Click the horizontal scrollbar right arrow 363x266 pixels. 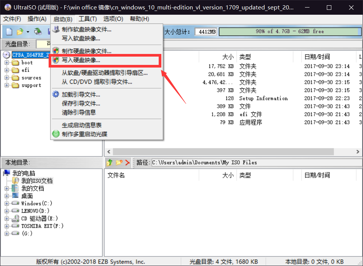[358, 152]
